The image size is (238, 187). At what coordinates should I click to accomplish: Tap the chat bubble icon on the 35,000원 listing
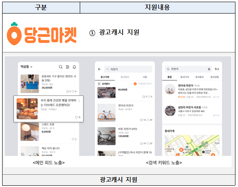click(x=67, y=91)
